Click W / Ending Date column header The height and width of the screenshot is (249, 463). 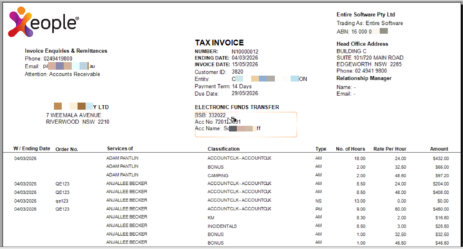pos(32,148)
